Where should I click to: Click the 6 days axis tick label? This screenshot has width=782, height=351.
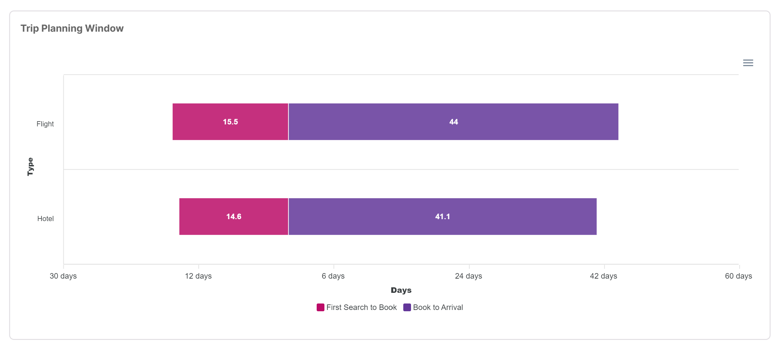333,276
